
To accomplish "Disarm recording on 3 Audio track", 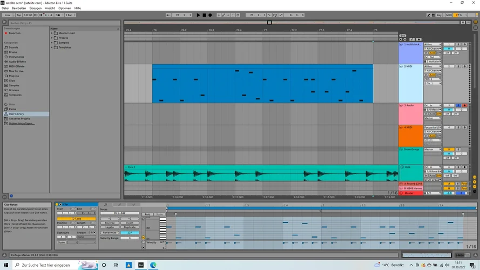I will tap(464, 105).
